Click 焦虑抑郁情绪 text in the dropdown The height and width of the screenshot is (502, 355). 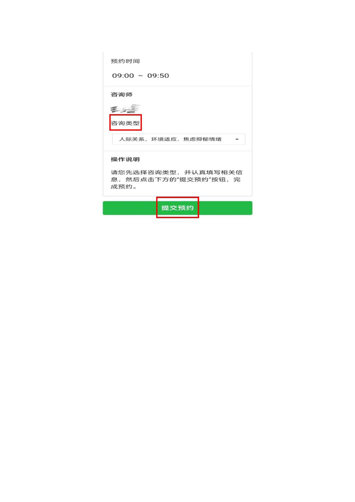coord(202,139)
